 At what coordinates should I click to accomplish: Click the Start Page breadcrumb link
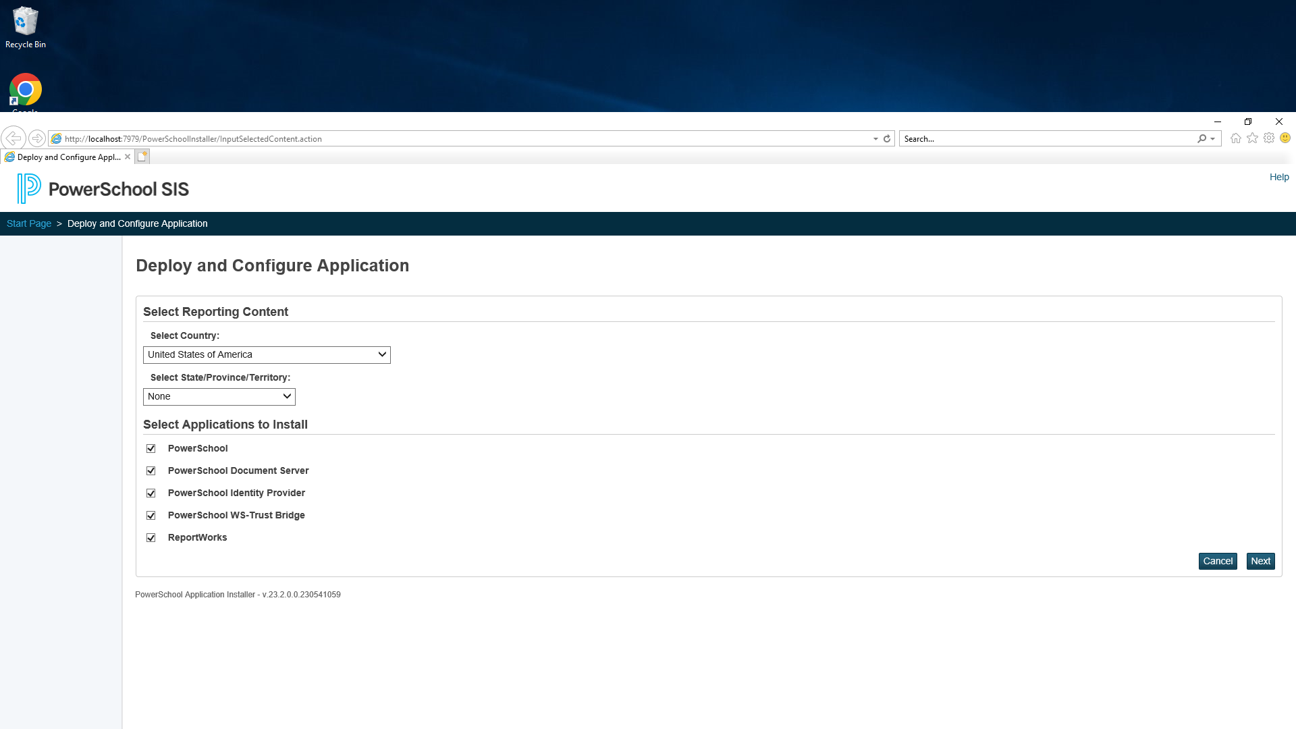[29, 223]
